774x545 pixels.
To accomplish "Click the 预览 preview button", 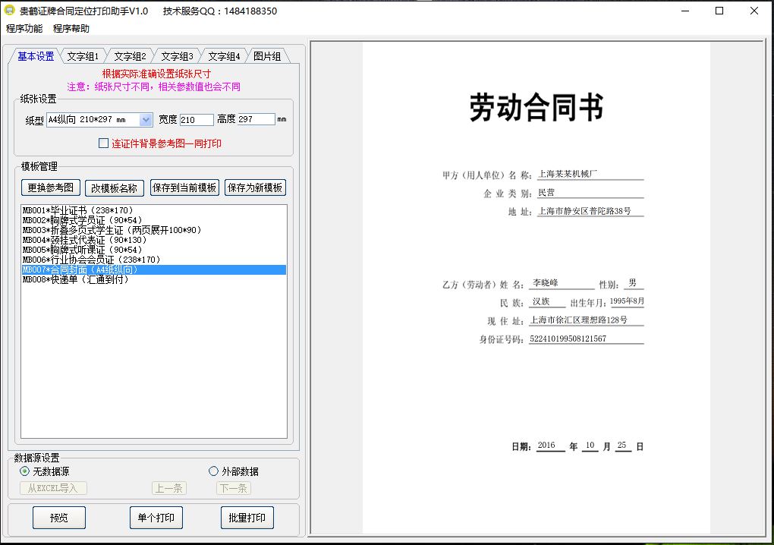I will (x=59, y=518).
